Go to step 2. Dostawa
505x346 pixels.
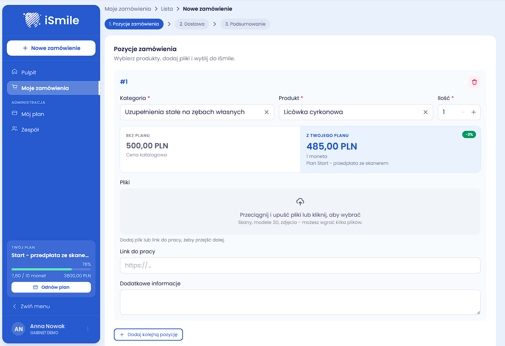click(192, 24)
